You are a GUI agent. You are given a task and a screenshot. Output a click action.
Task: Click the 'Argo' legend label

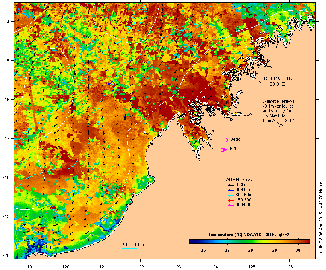236,139
